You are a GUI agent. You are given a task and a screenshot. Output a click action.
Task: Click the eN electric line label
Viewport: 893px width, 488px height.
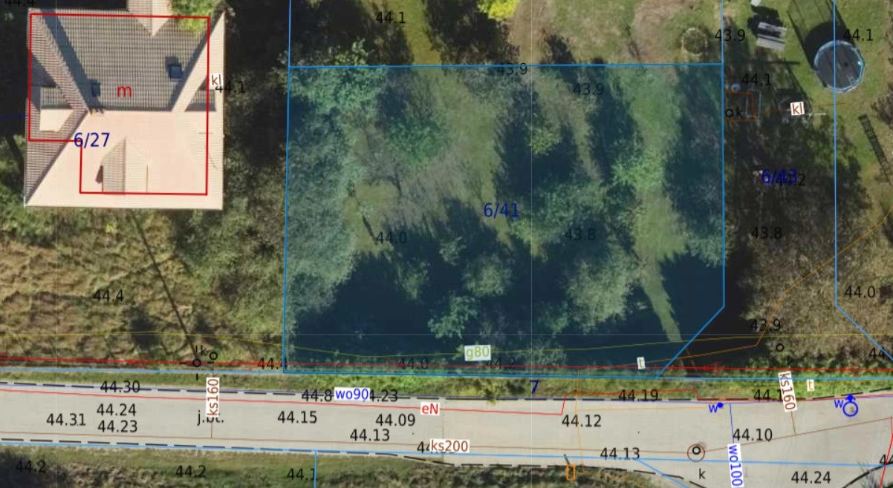tap(429, 409)
